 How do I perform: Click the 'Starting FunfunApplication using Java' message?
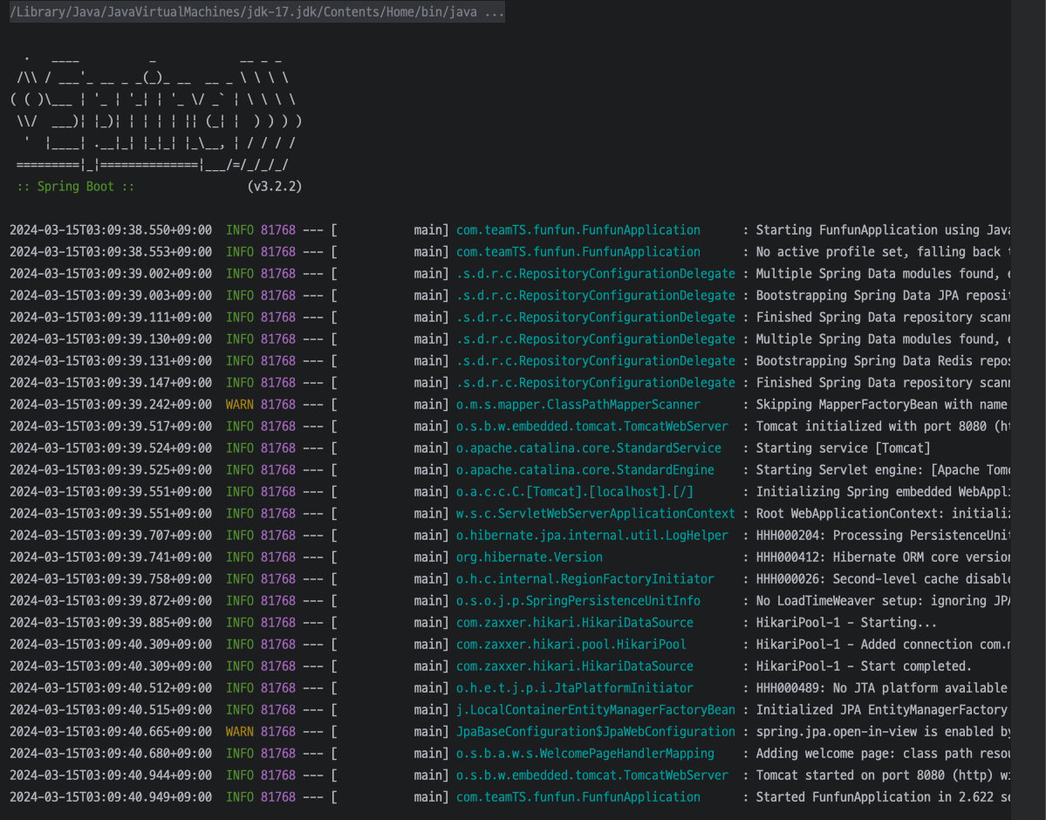point(883,230)
